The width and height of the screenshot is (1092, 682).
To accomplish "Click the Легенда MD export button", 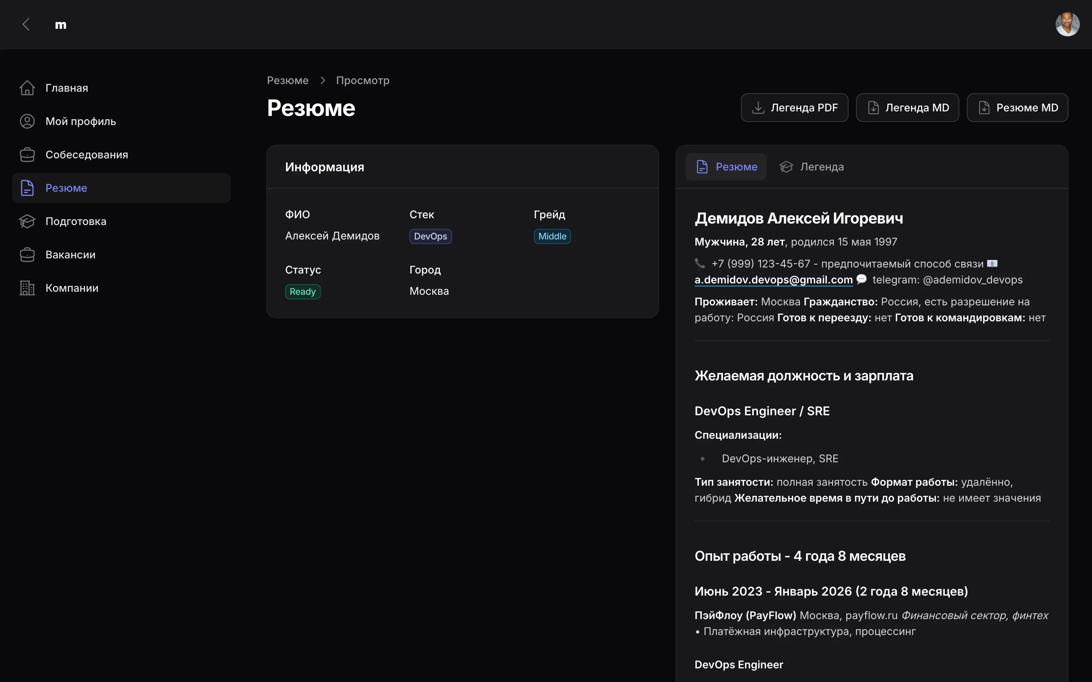I will click(907, 108).
